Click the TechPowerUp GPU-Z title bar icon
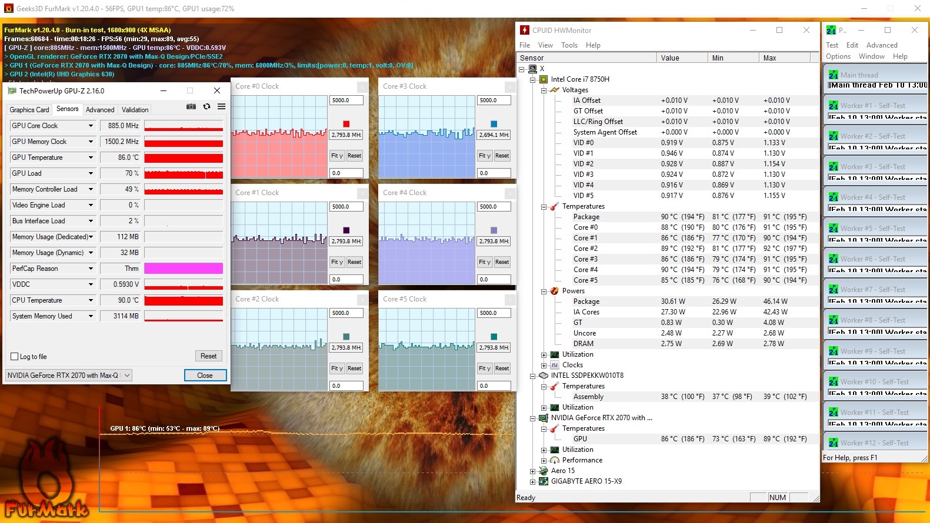The image size is (930, 523). pyautogui.click(x=11, y=90)
